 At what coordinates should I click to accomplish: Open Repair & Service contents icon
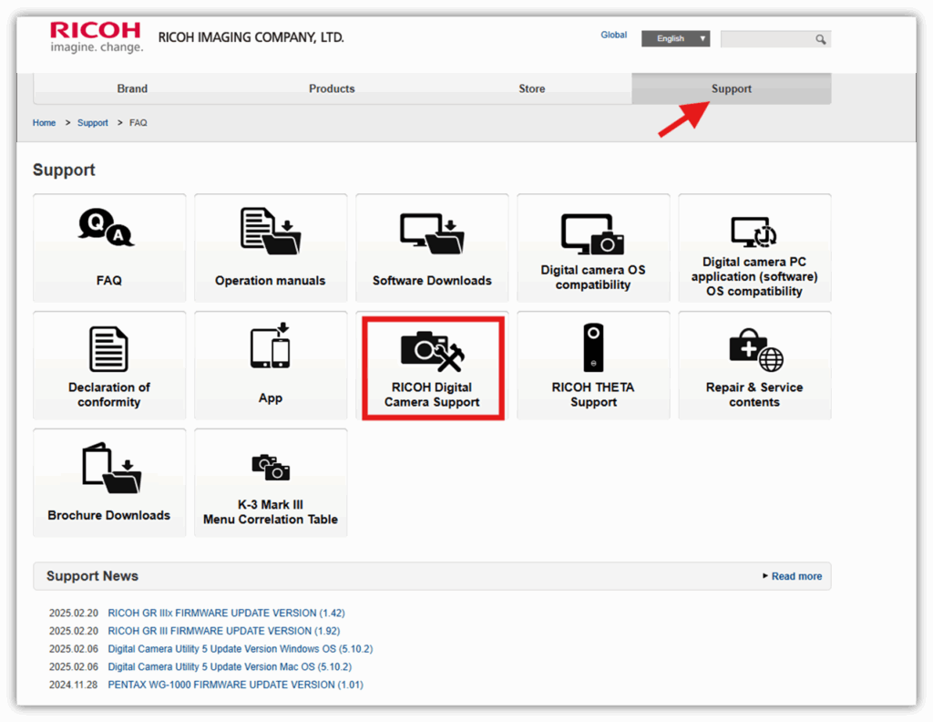(x=754, y=350)
